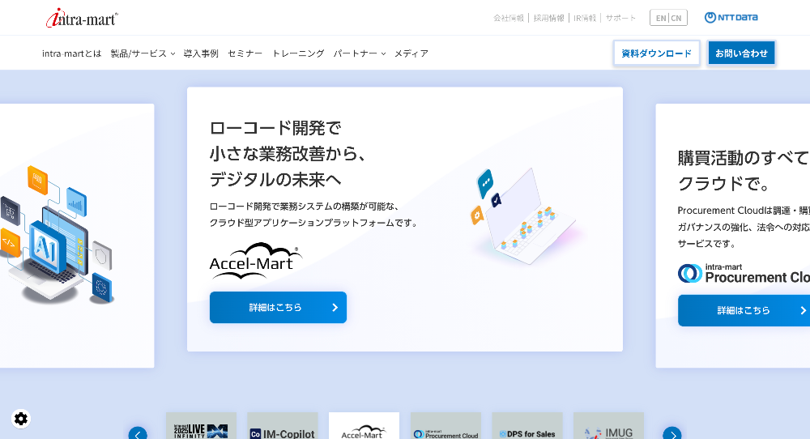This screenshot has height=439, width=810.
Task: Switch language to EN
Action: pos(661,18)
